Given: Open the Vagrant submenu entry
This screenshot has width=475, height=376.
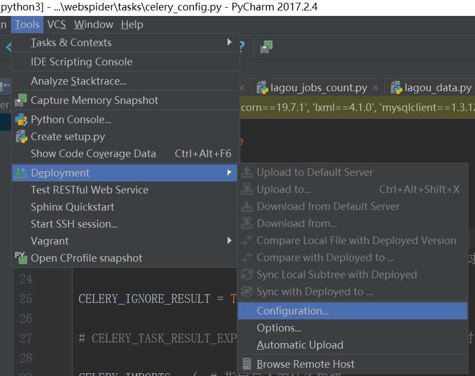Looking at the screenshot, I should tap(124, 241).
